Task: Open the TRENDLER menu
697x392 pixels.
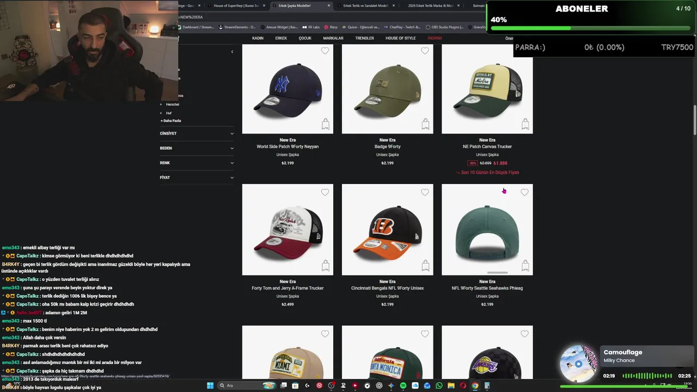Action: [x=364, y=38]
